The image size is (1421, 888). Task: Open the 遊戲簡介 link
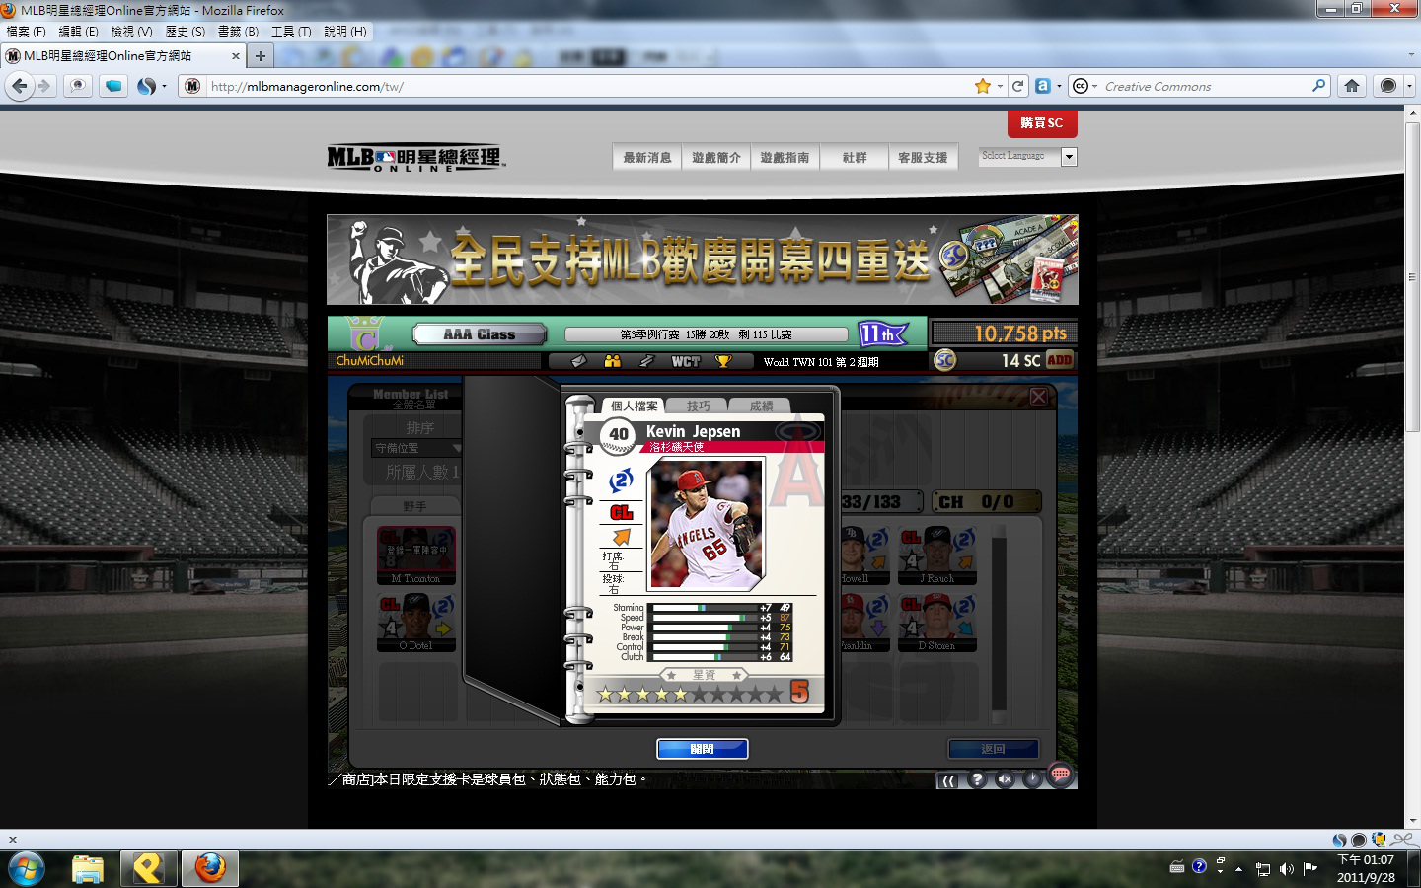pyautogui.click(x=716, y=158)
